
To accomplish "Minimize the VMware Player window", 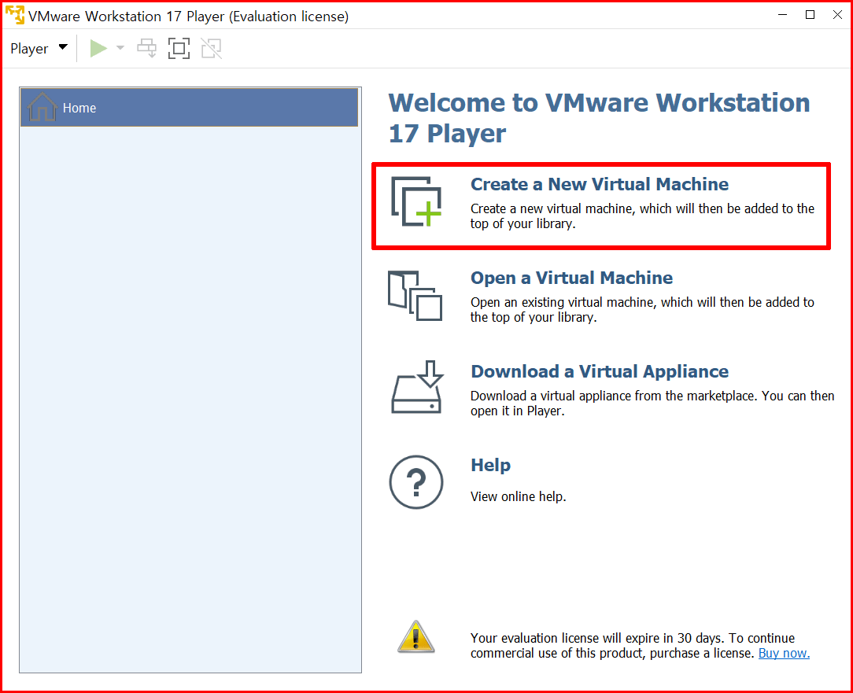I will [x=783, y=15].
